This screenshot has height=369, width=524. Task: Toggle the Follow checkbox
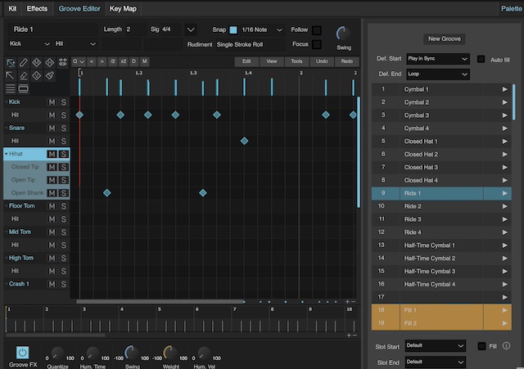tap(317, 29)
